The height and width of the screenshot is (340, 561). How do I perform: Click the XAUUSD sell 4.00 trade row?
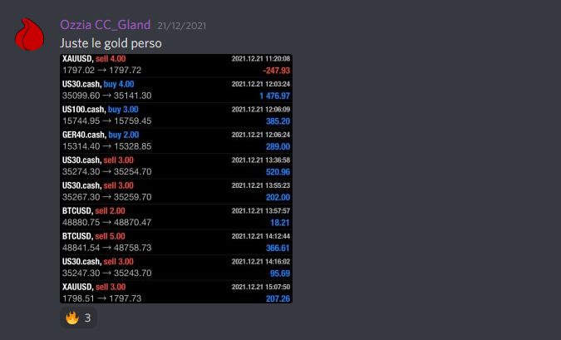[x=176, y=65]
